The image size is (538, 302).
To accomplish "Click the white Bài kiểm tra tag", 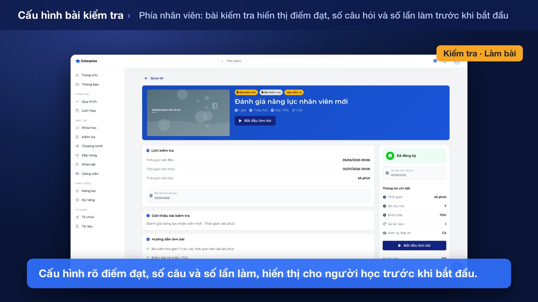I will click(271, 92).
